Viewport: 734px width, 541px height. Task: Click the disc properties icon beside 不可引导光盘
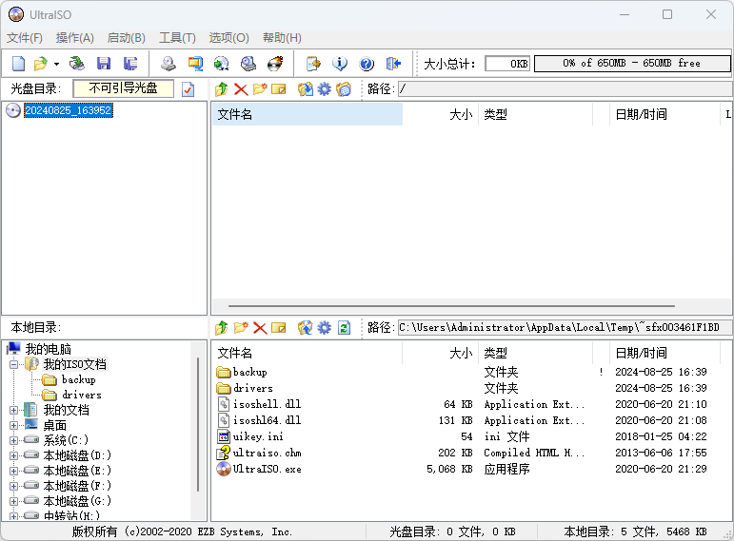tap(188, 88)
